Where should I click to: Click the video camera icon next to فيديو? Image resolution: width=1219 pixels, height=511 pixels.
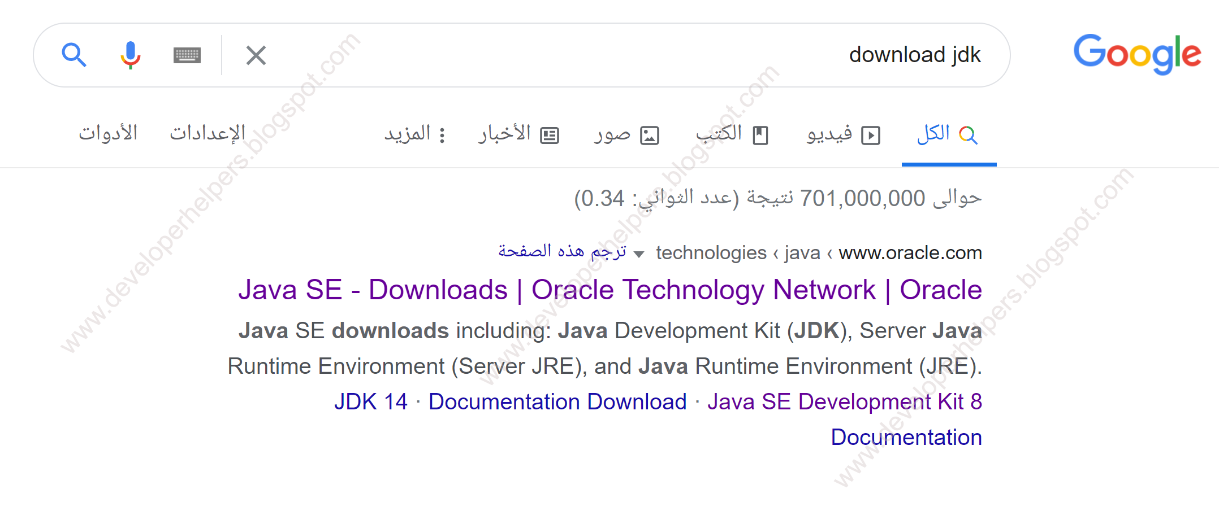tap(871, 134)
